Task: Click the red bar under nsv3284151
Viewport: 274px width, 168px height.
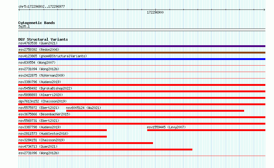Action: coord(86,143)
